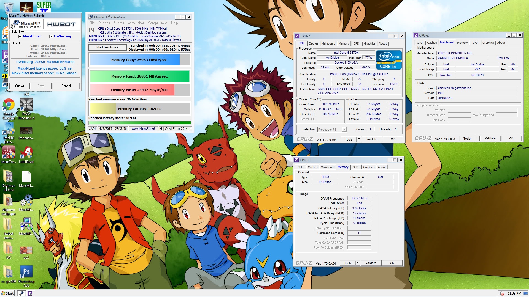Screen dimensions: 529x297
Task: Launch Photoshop CS3 from desktop
Action: coord(26,276)
